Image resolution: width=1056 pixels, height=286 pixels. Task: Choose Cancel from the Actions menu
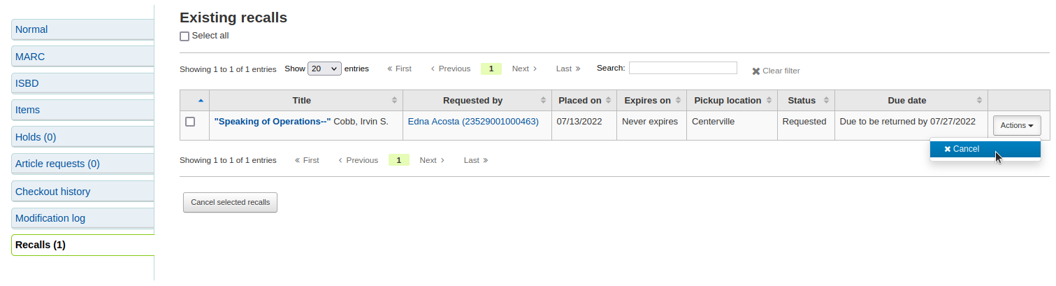[x=962, y=149]
